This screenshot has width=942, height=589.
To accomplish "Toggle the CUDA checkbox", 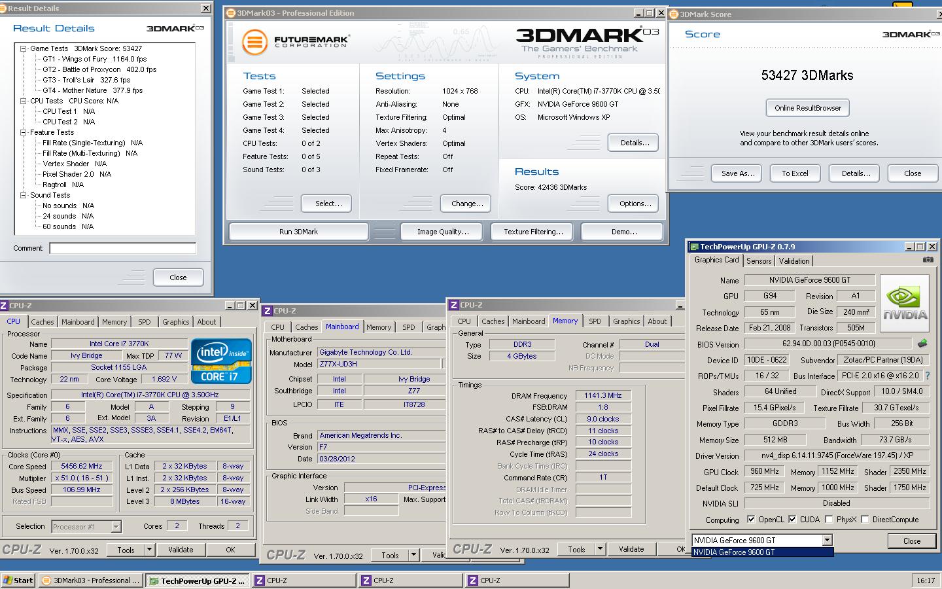I will pos(792,520).
